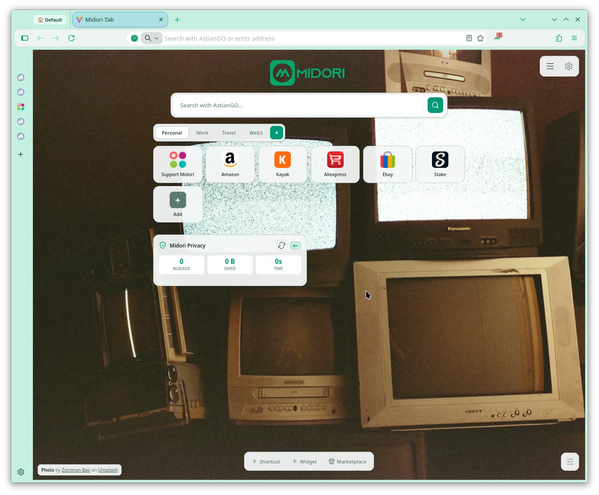Open the Marketplace button
The height and width of the screenshot is (495, 599).
(x=348, y=462)
